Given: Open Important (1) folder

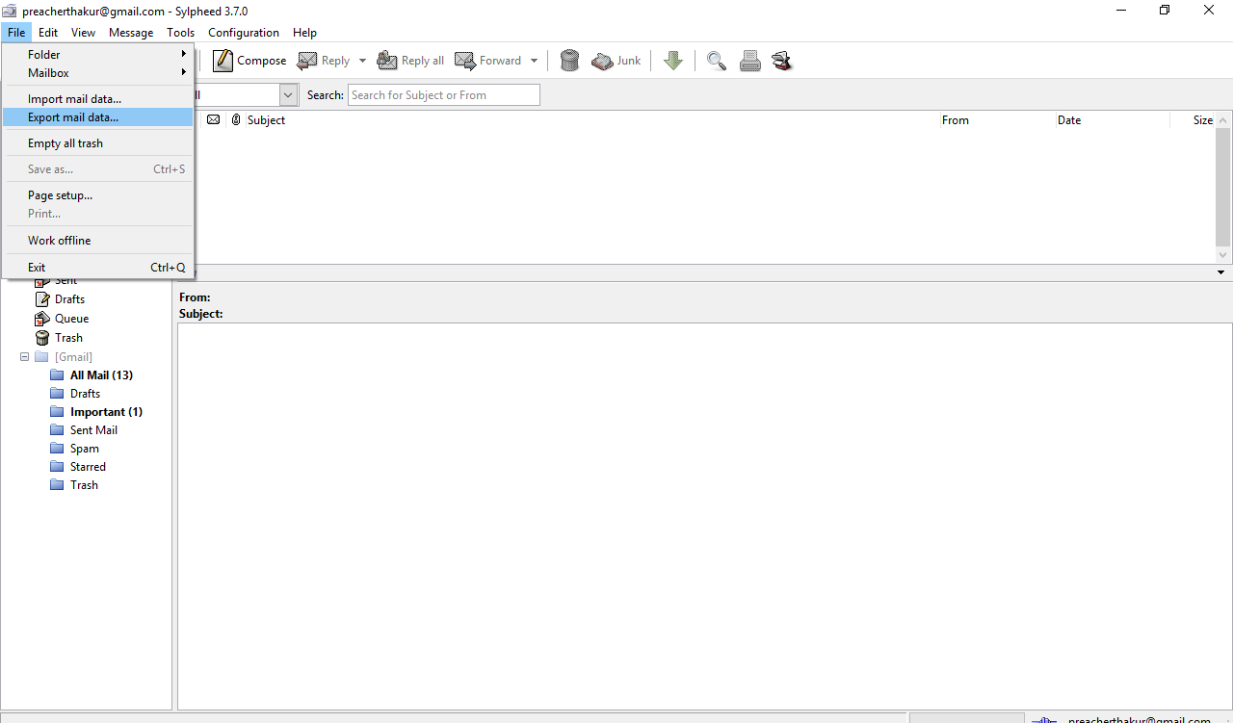Looking at the screenshot, I should [106, 412].
